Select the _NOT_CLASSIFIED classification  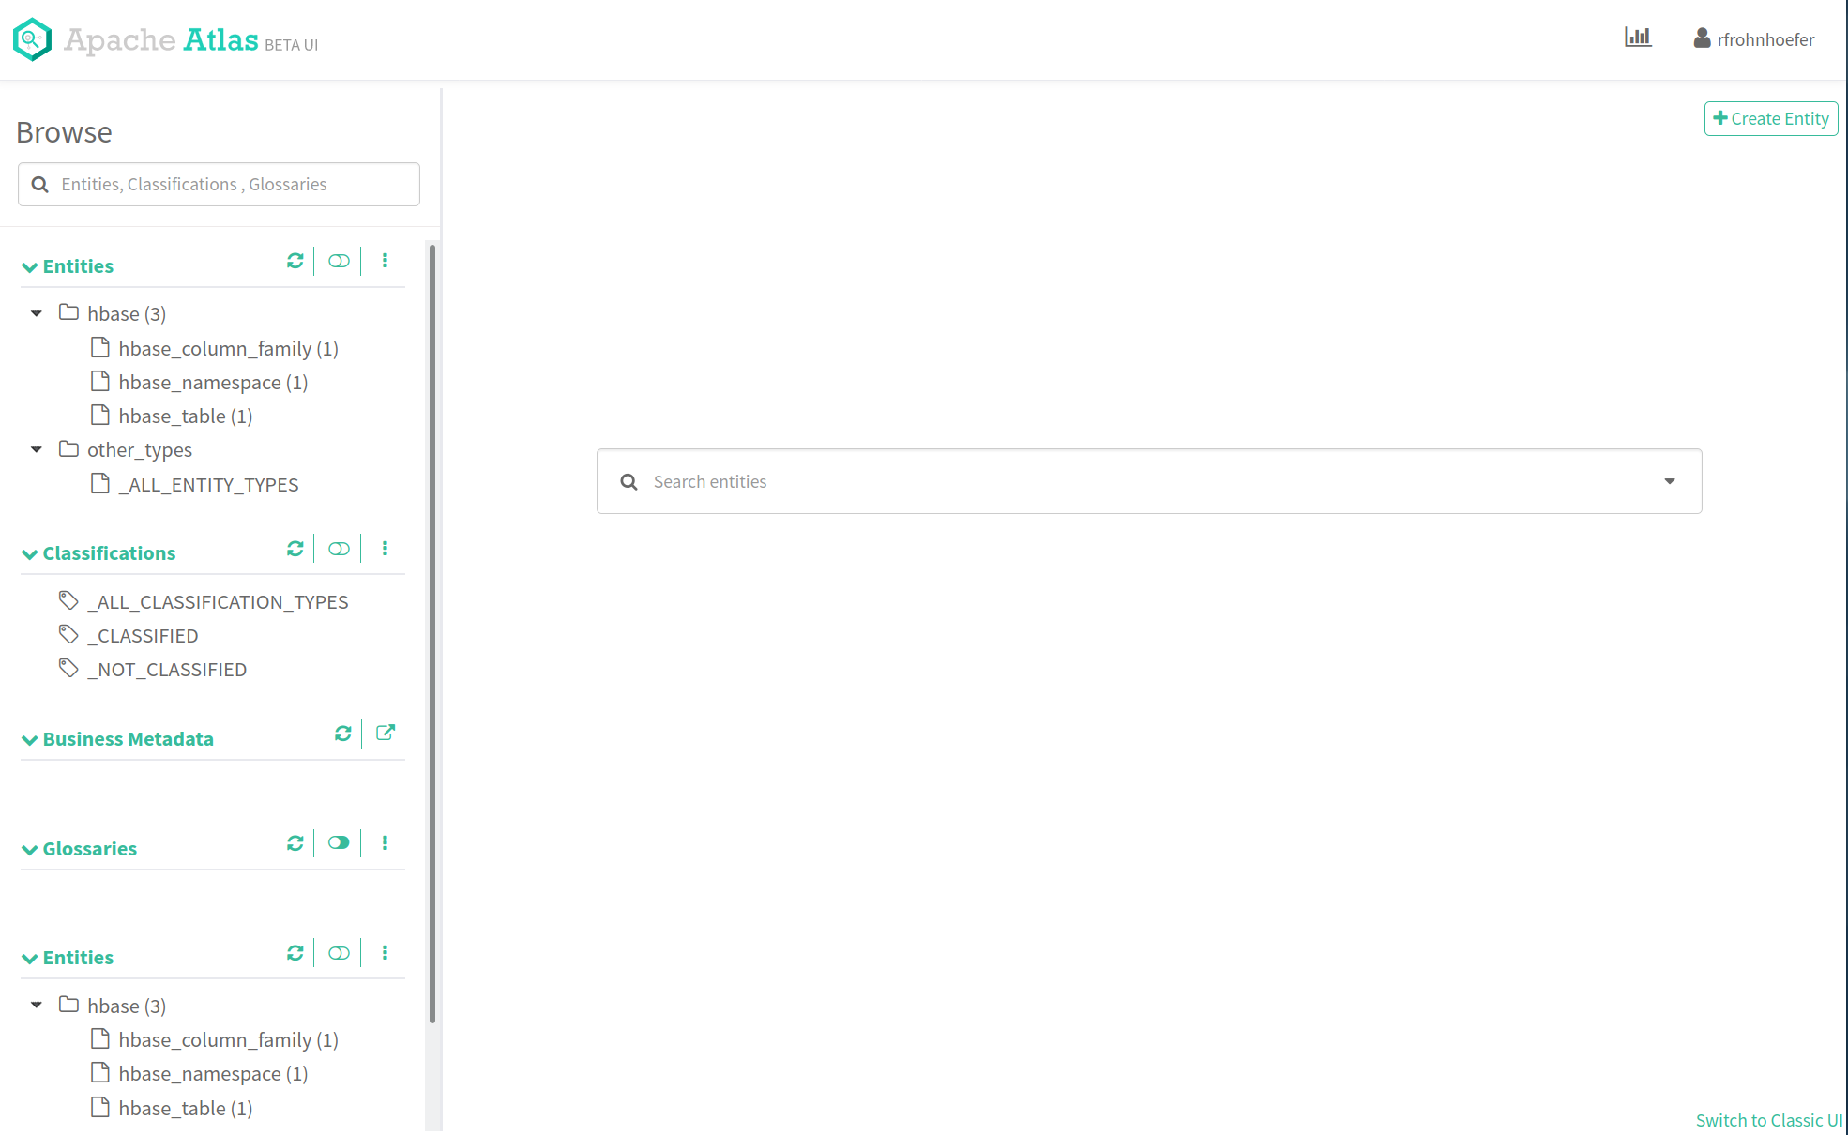[x=167, y=670]
